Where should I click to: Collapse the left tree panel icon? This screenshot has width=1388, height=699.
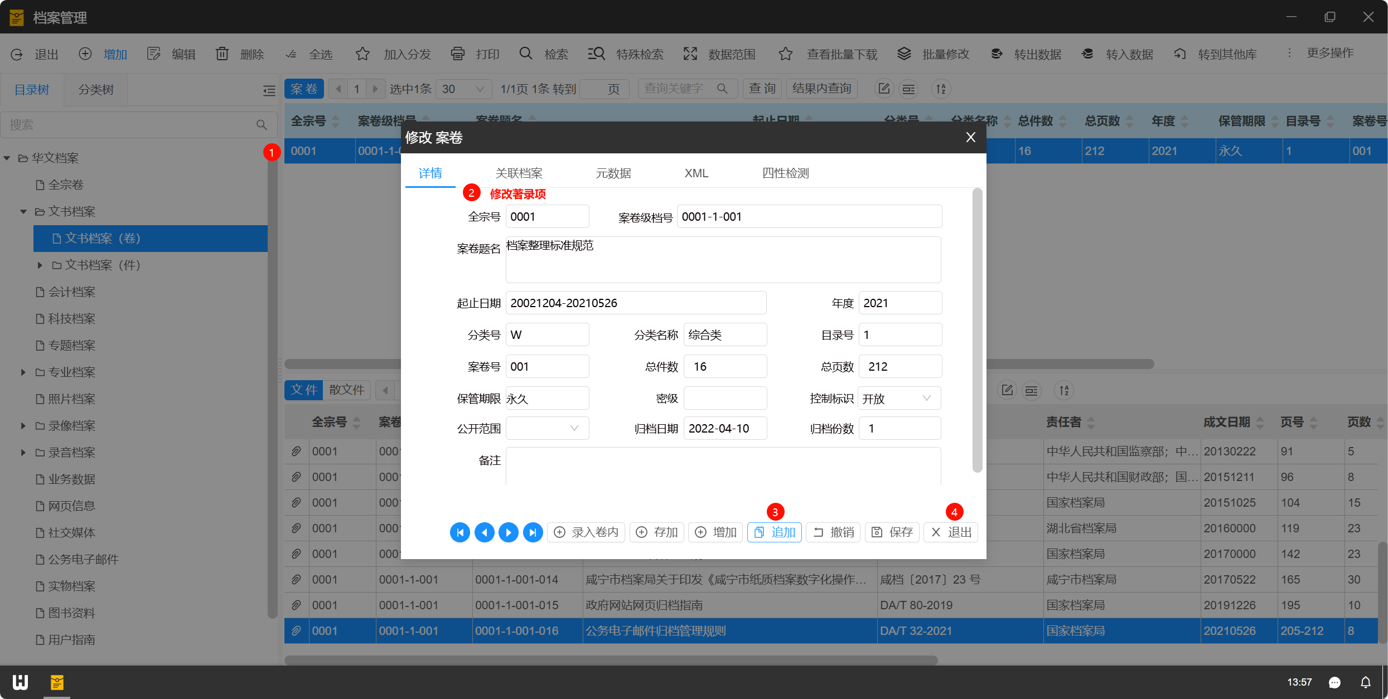(269, 90)
